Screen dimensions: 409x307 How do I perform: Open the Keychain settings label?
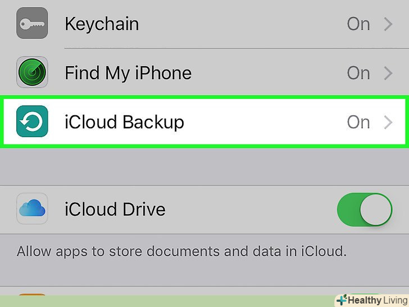(102, 24)
